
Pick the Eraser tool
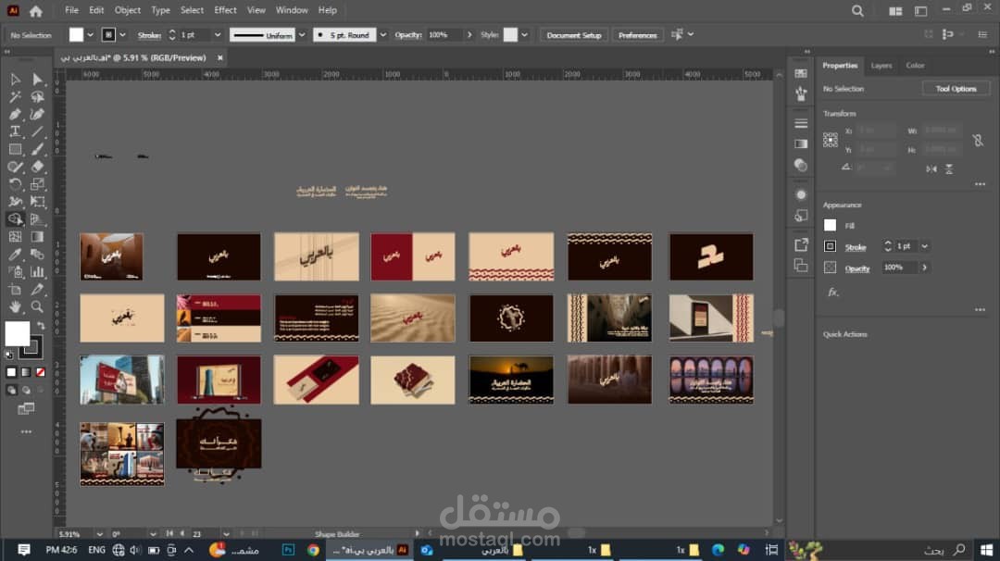(38, 167)
